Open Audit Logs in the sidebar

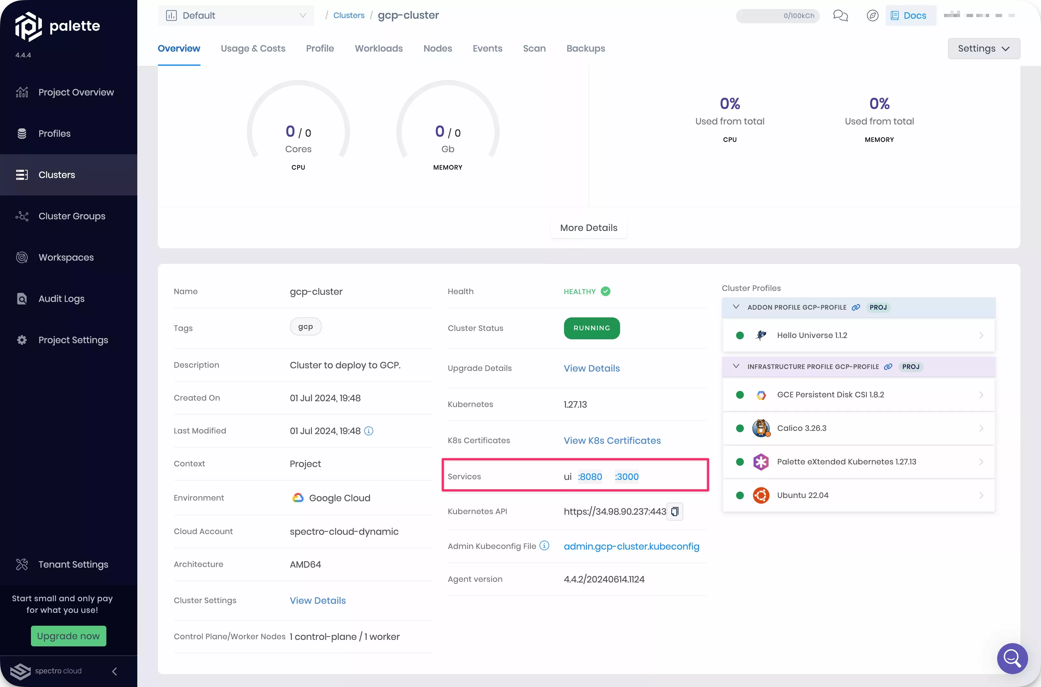pyautogui.click(x=69, y=298)
